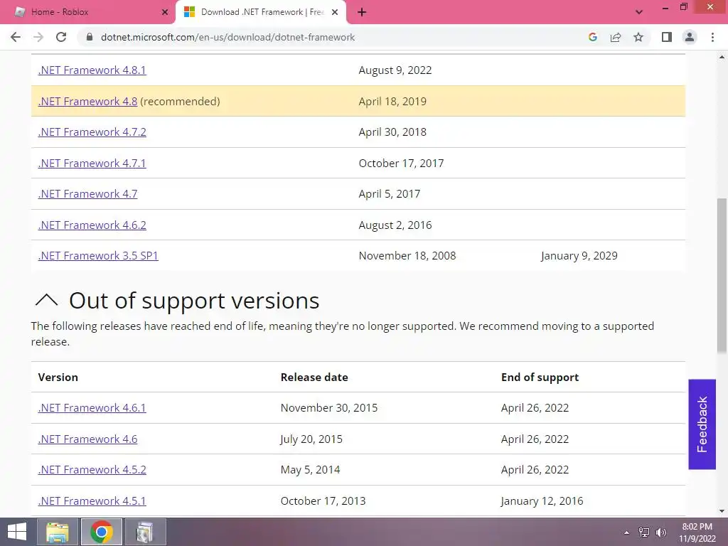Open File Explorer from the taskbar

58,532
